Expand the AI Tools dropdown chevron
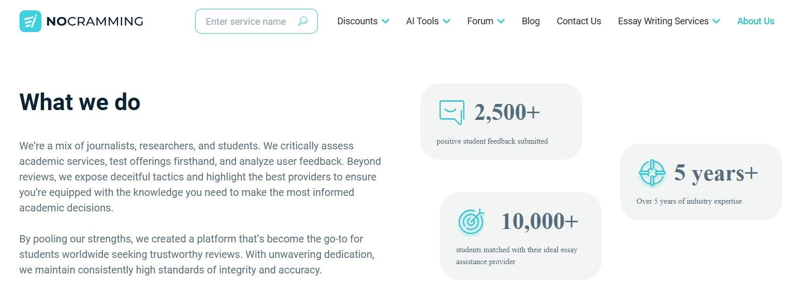The height and width of the screenshot is (291, 804). coord(447,21)
